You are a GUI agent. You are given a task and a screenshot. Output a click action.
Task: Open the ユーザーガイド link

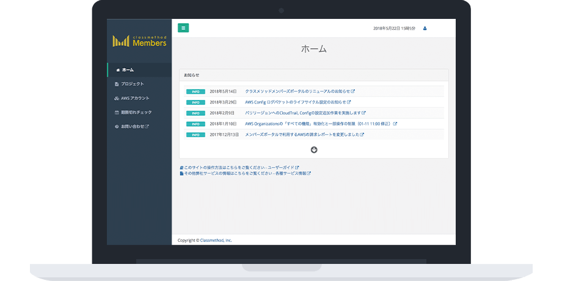[x=284, y=167]
